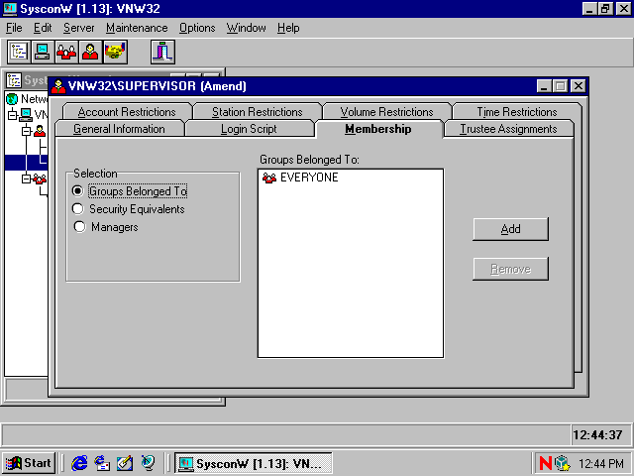Image resolution: width=634 pixels, height=476 pixels.
Task: Open the Options menu
Action: click(197, 28)
